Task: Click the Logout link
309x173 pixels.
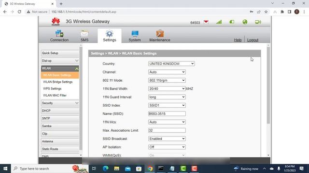Action: click(253, 40)
